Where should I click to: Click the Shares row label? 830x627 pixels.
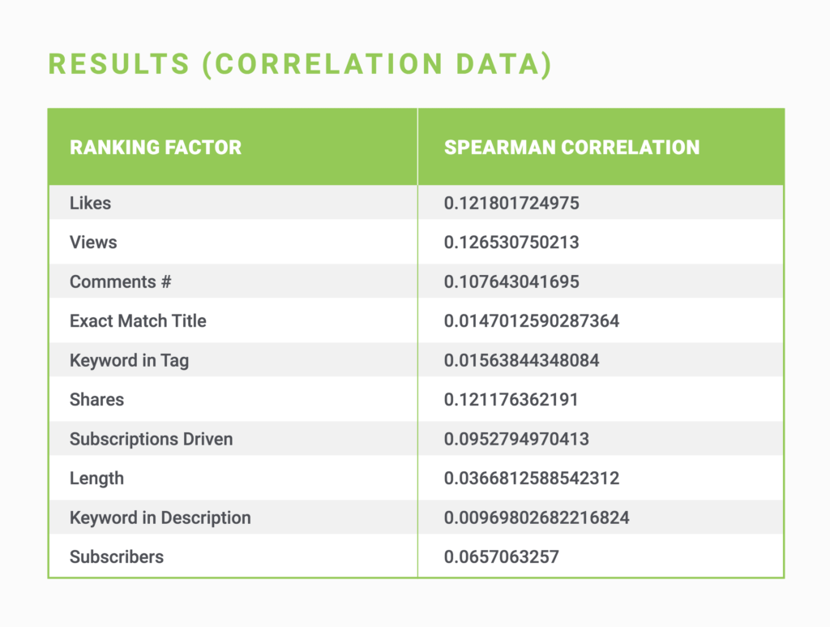(x=96, y=400)
